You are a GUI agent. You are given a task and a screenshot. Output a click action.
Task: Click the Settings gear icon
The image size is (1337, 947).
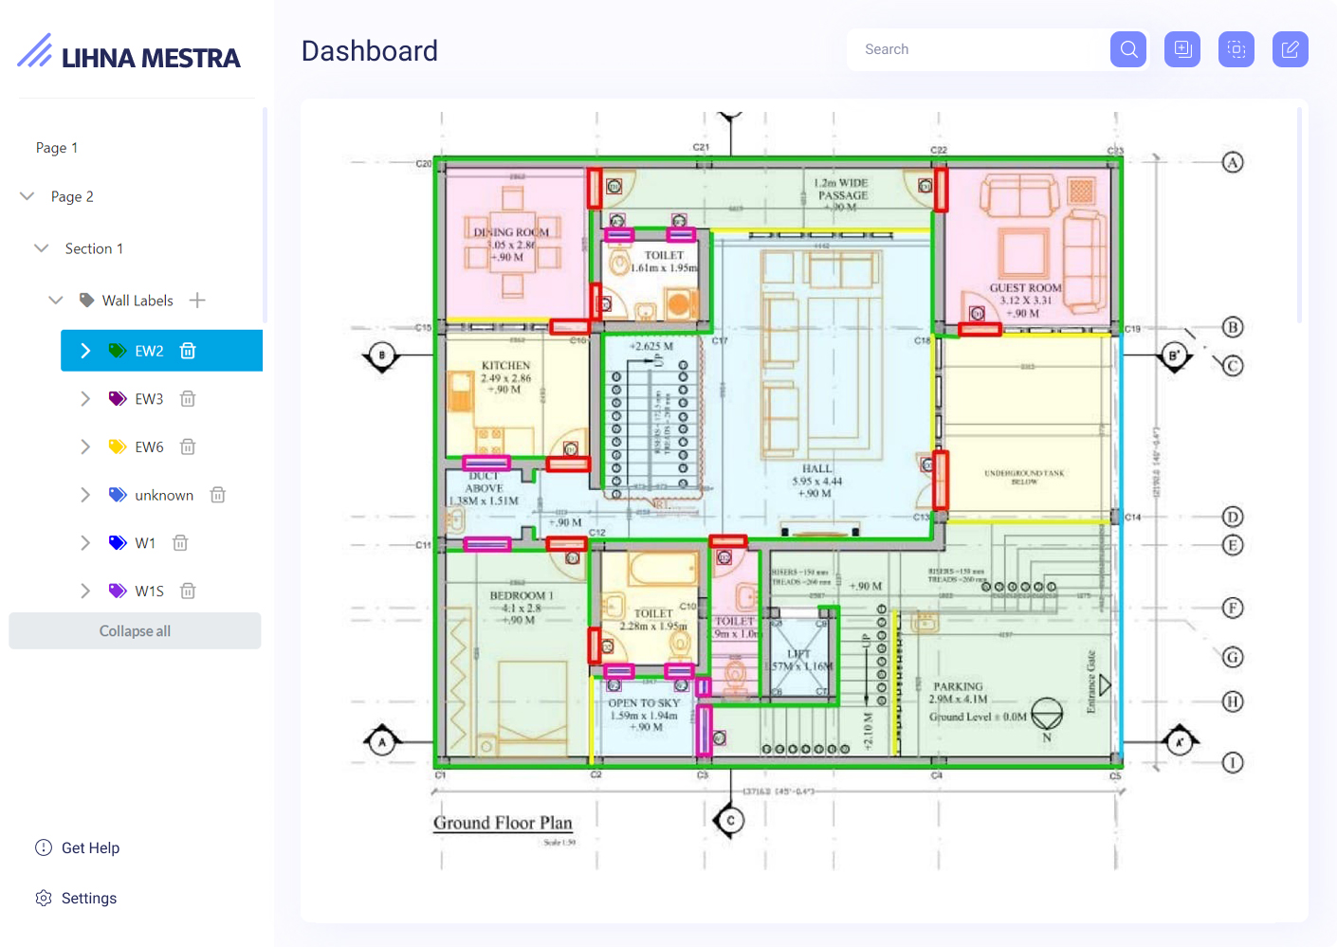point(43,898)
